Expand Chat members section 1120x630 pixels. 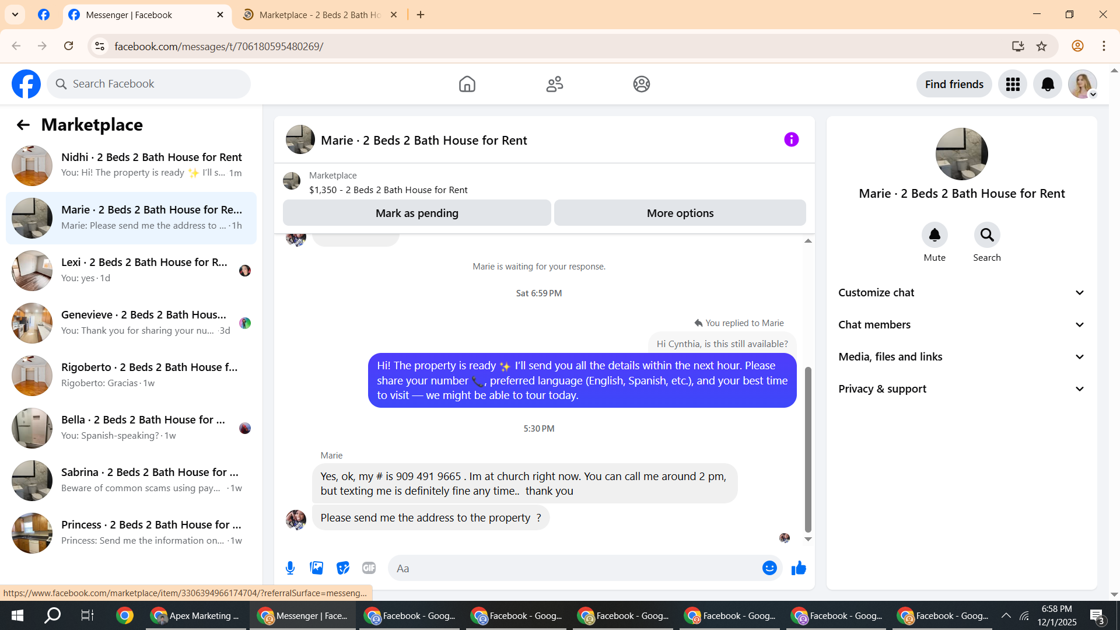coord(962,325)
